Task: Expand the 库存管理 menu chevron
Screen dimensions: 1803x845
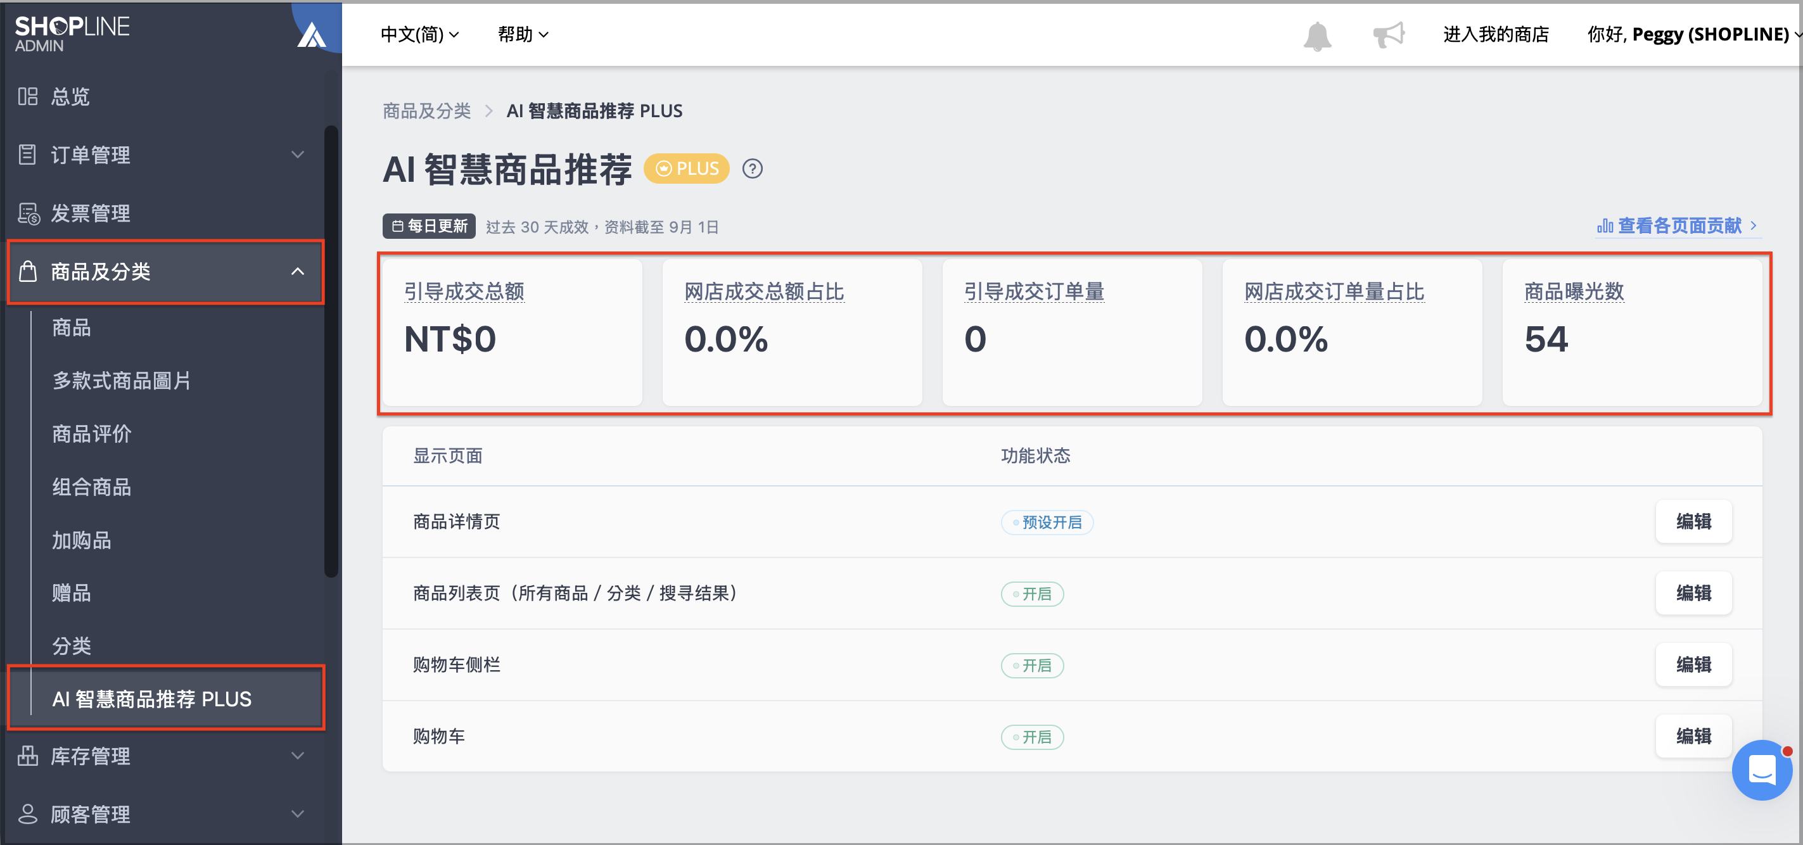Action: point(298,756)
